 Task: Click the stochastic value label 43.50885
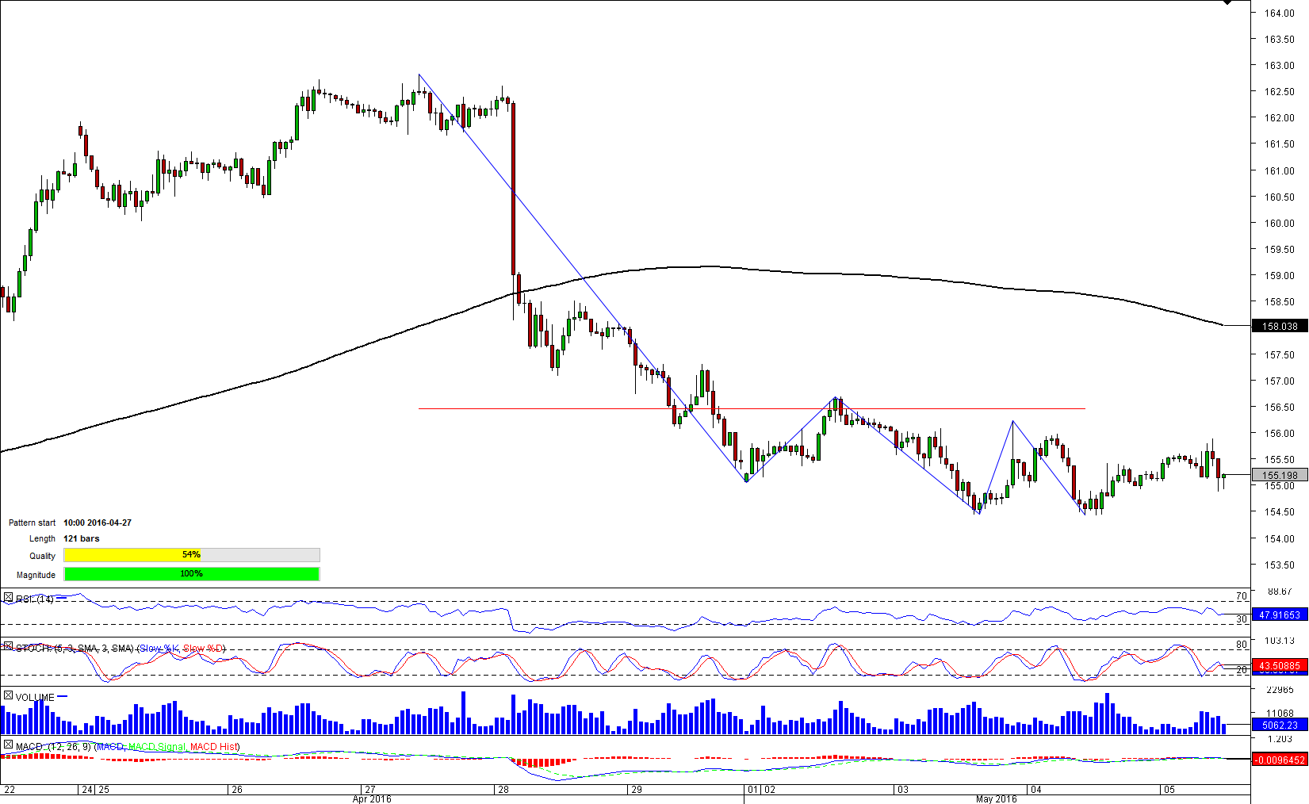(x=1280, y=666)
